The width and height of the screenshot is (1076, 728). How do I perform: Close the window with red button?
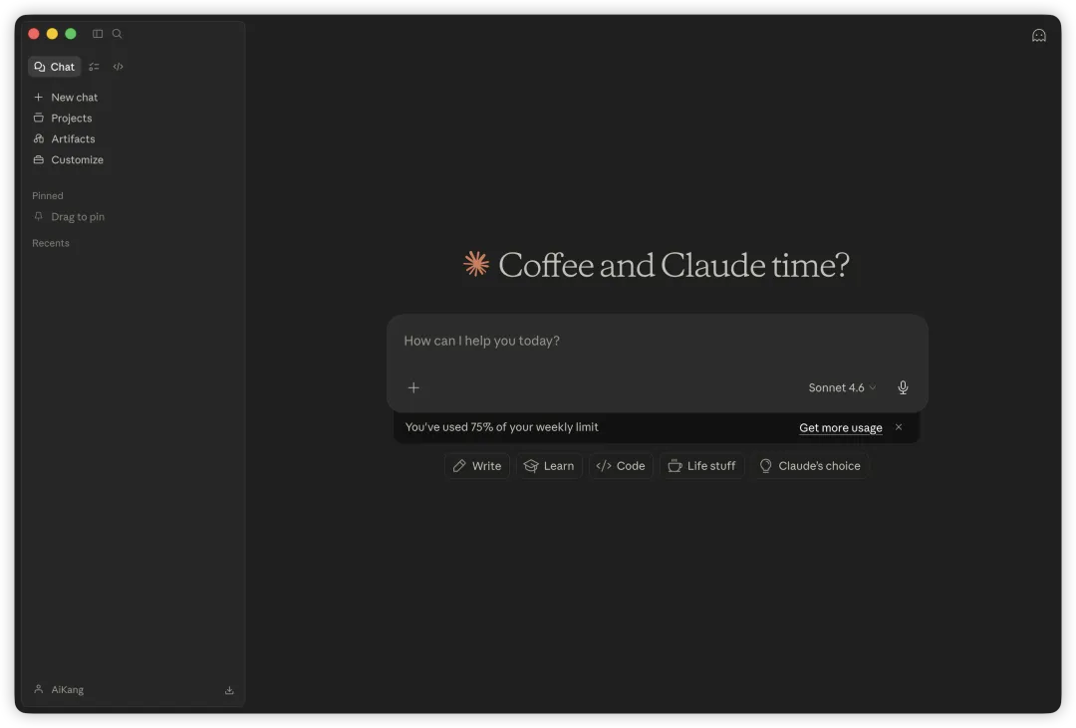(34, 34)
